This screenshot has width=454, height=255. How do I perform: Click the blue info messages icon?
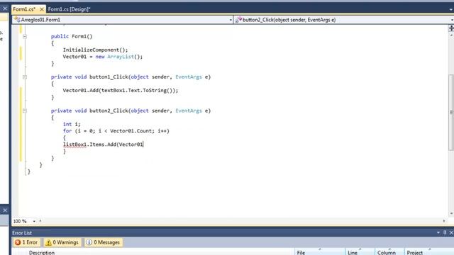tap(89, 242)
